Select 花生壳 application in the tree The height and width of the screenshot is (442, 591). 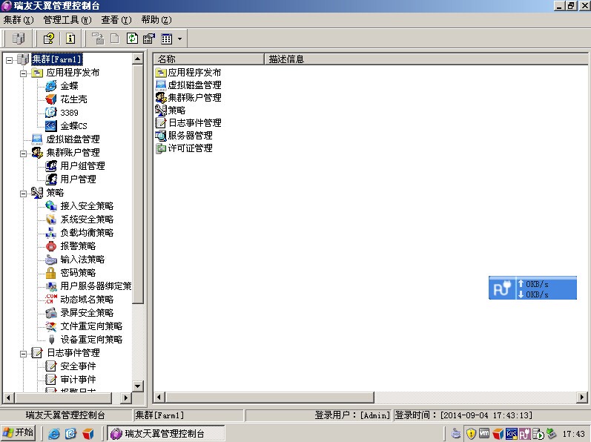(x=74, y=99)
